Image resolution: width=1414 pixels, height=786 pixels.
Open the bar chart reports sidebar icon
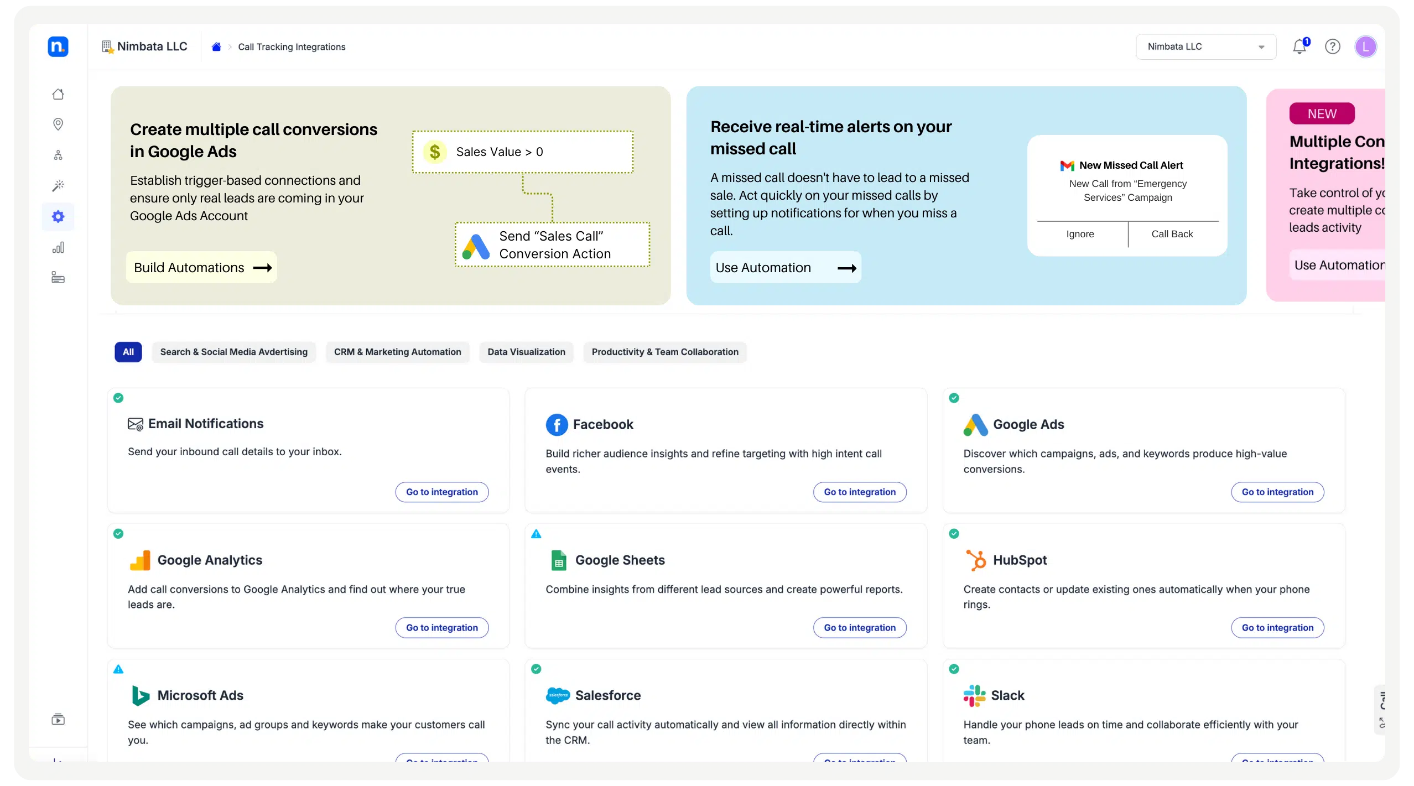[58, 247]
